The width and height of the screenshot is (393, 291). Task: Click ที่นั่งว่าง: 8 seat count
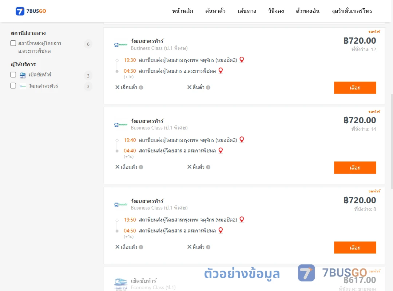coord(365,209)
